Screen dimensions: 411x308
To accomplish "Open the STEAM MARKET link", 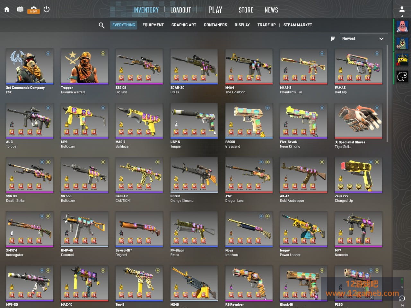I will (x=298, y=25).
